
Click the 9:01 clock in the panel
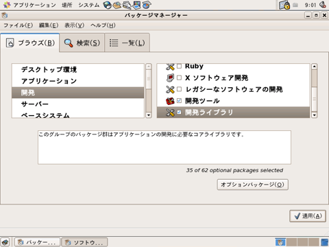(310, 5)
